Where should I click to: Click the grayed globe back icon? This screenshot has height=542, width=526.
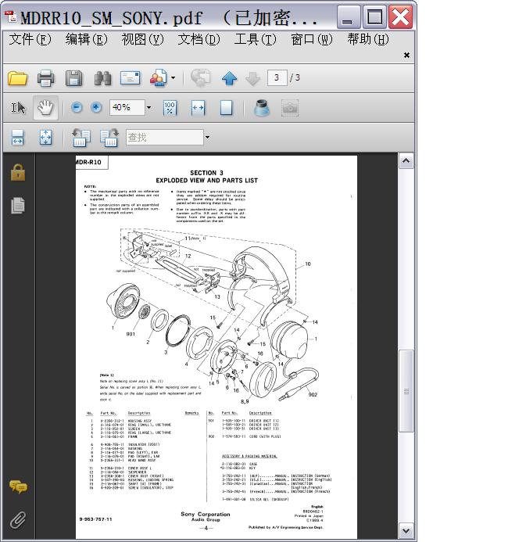click(x=201, y=78)
